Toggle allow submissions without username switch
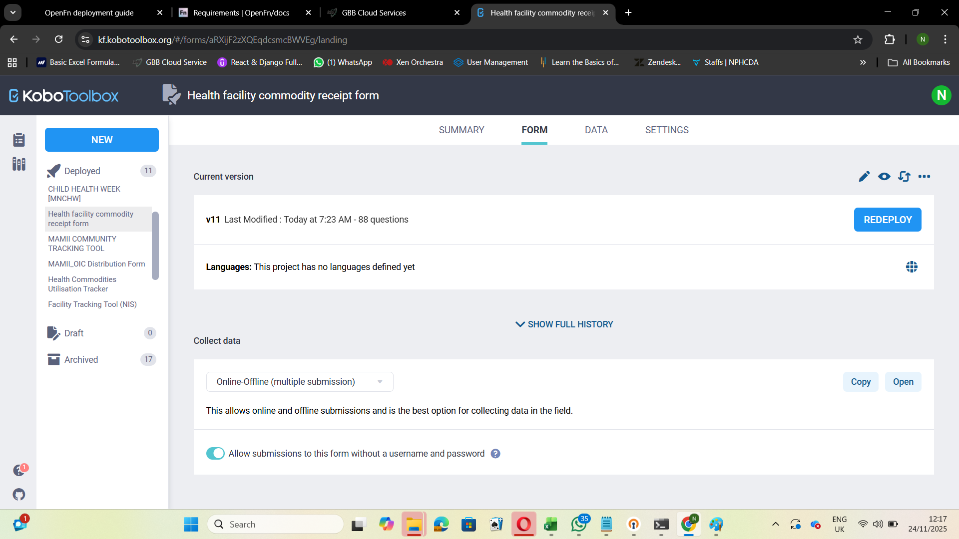 click(x=215, y=453)
